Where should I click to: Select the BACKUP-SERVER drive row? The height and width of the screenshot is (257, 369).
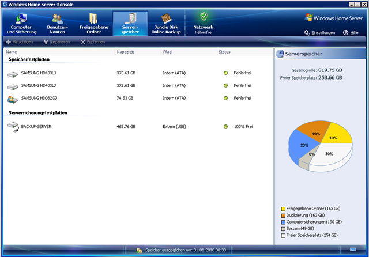coord(138,127)
